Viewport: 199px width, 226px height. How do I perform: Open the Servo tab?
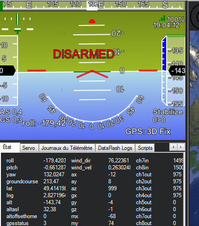pyautogui.click(x=29, y=148)
